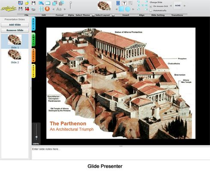Click the film strip insert media icon

click(x=118, y=3)
